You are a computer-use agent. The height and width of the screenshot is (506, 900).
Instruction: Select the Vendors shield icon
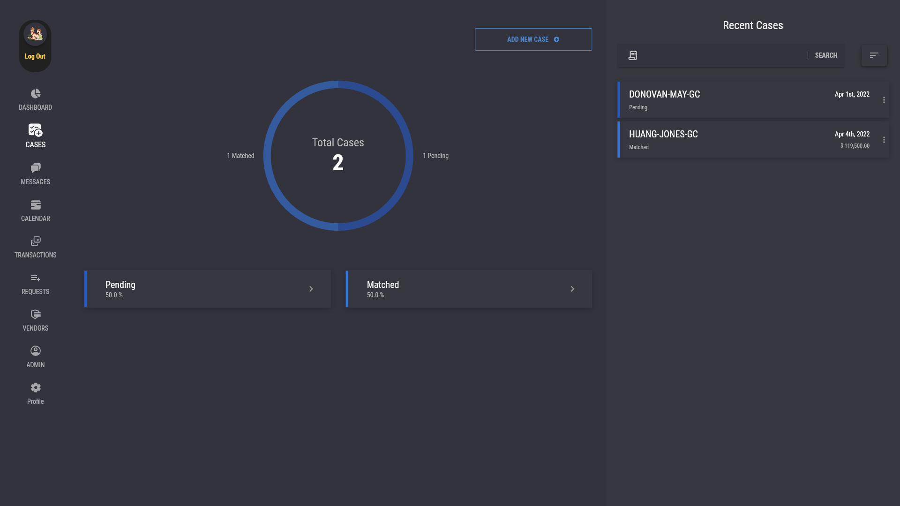click(x=36, y=315)
